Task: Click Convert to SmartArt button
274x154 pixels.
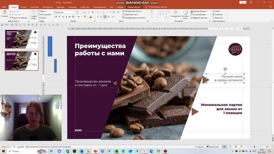Action: point(134,18)
